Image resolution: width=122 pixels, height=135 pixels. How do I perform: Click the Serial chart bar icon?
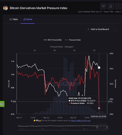pyautogui.click(x=24, y=19)
